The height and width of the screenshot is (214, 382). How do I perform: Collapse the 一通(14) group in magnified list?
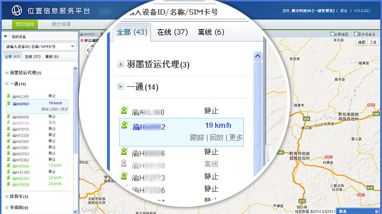point(120,86)
